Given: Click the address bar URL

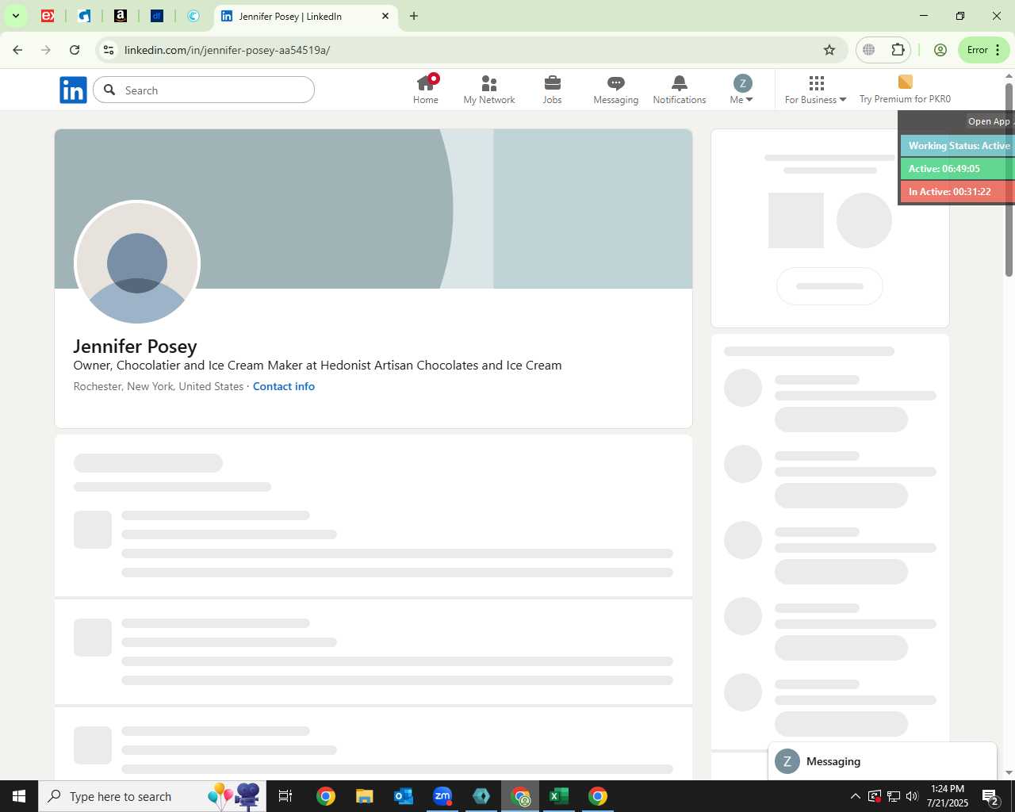Looking at the screenshot, I should coord(227,50).
